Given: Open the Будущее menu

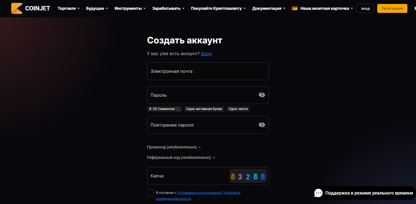Looking at the screenshot, I should click(x=97, y=8).
